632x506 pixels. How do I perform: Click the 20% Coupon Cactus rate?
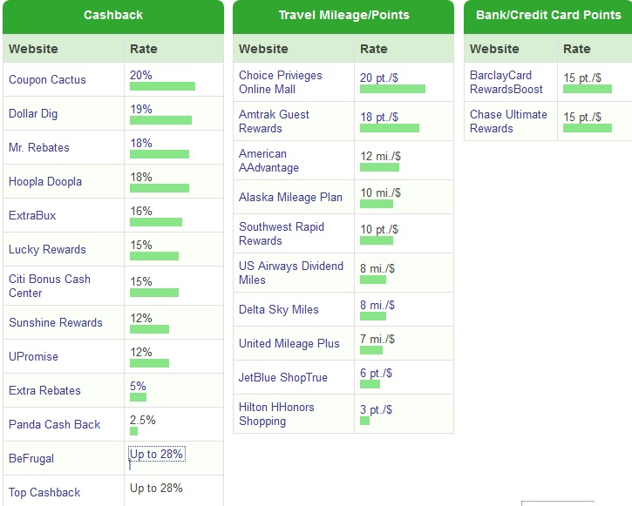pyautogui.click(x=141, y=76)
